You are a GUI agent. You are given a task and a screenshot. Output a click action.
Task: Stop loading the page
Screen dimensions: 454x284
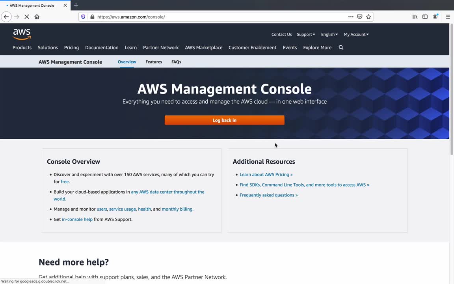pos(27,17)
